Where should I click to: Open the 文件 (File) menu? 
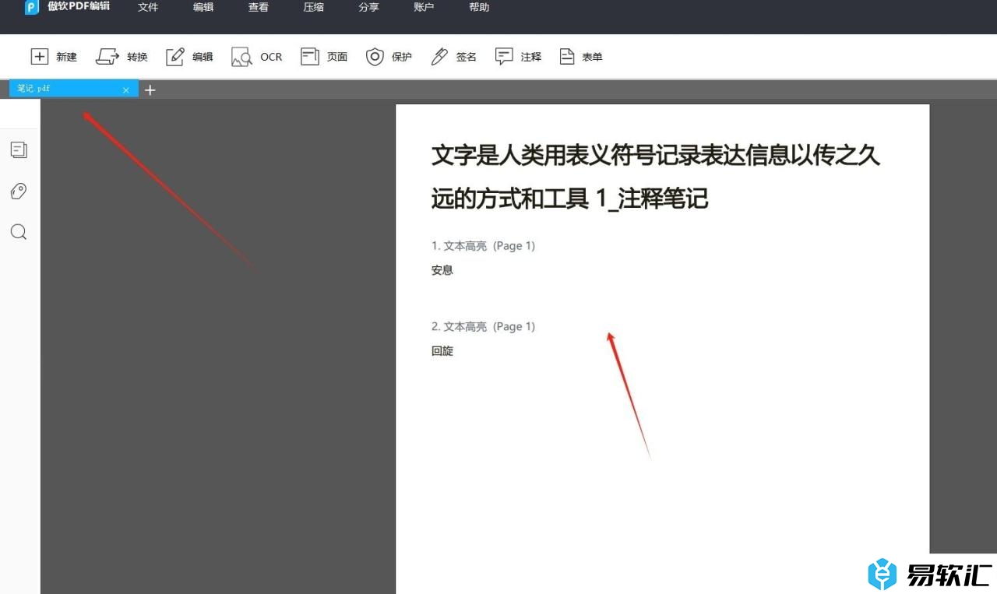[148, 7]
